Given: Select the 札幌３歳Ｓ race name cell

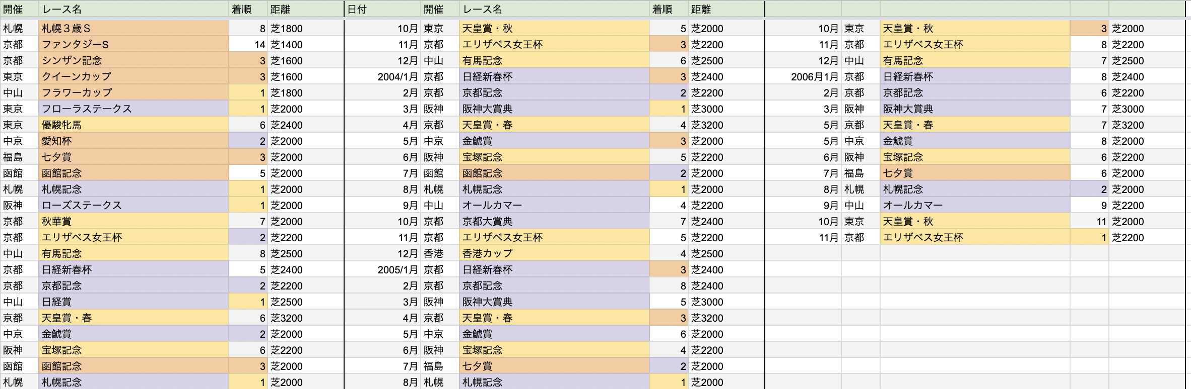Looking at the screenshot, I should pos(134,29).
